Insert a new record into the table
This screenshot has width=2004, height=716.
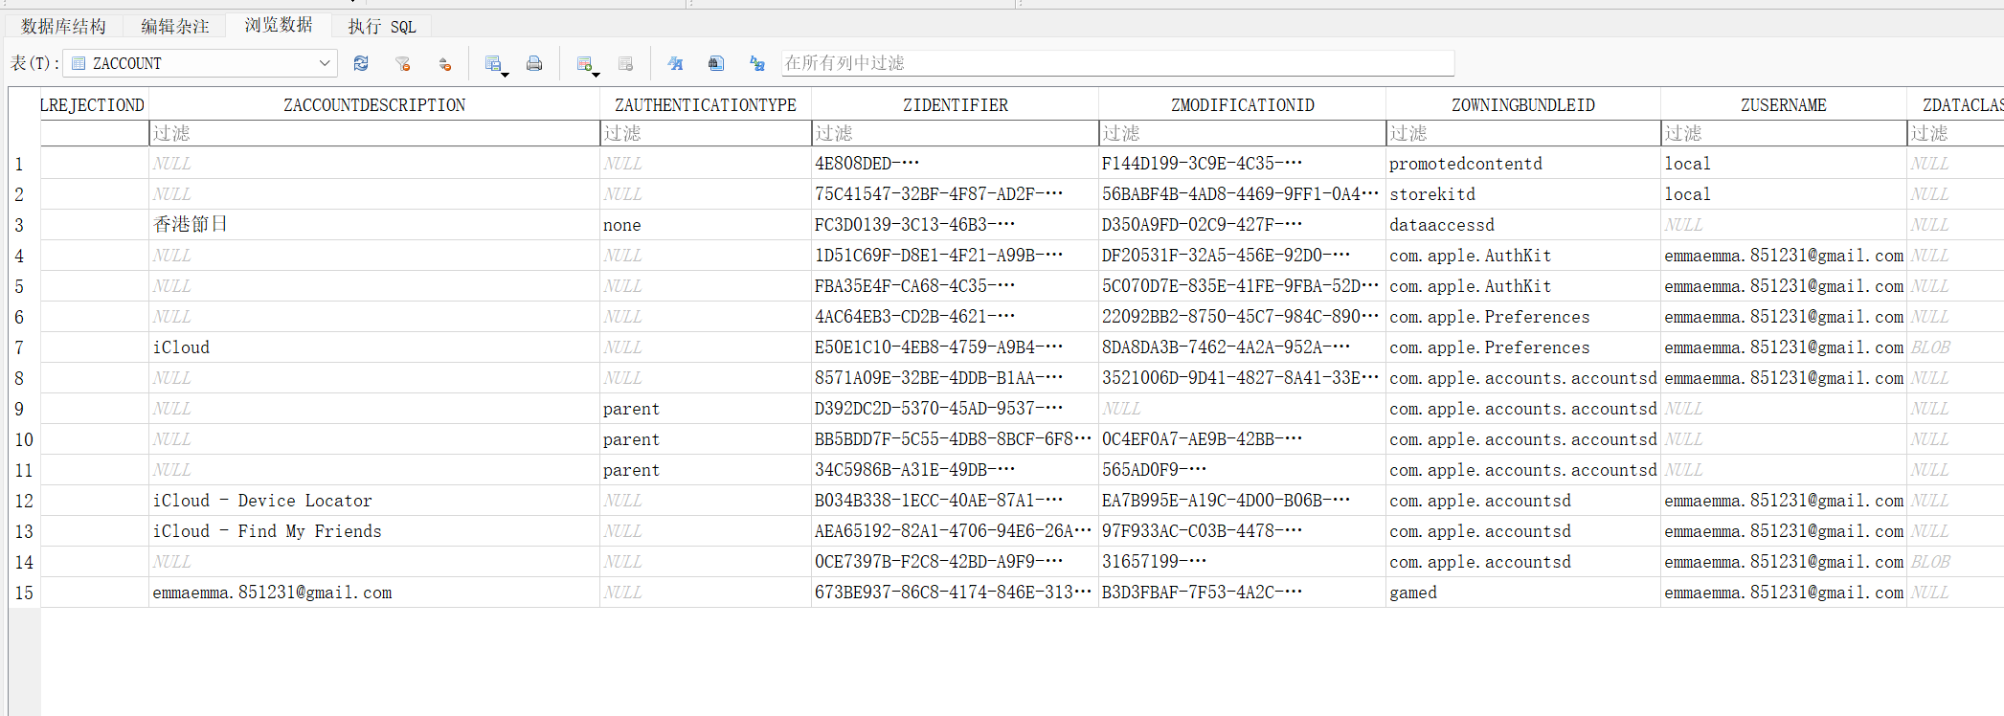click(x=587, y=63)
